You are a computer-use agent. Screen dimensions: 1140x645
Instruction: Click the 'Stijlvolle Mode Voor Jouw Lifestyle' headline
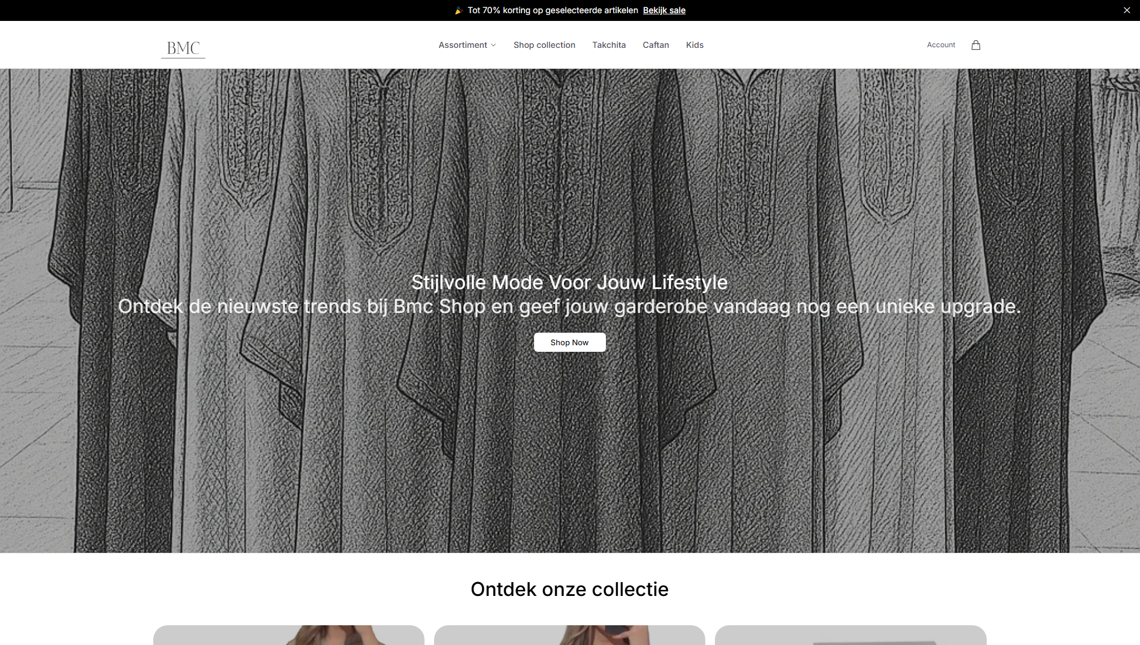click(x=569, y=282)
